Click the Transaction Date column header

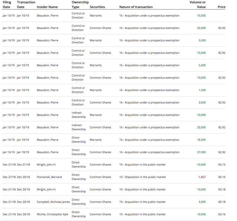(26, 4)
